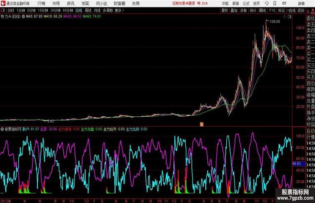Image resolution: width=315 pixels, height=203 pixels.
Task: Open F10 company info
Action: [272, 10]
